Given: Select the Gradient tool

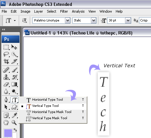Looking at the screenshot, I should point(15,84).
